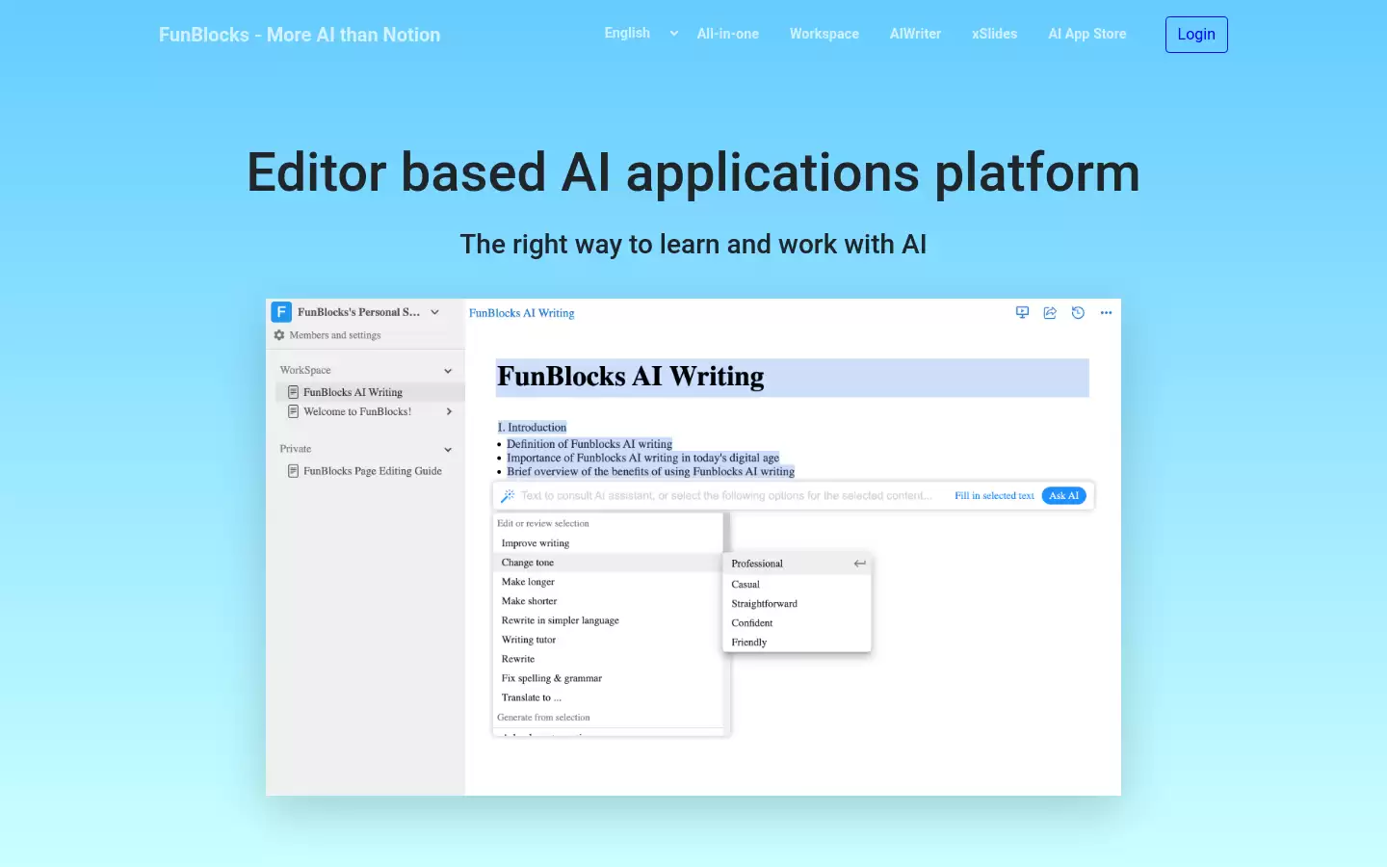Click the WorkSpace section label
The width and height of the screenshot is (1387, 867).
[x=305, y=371]
